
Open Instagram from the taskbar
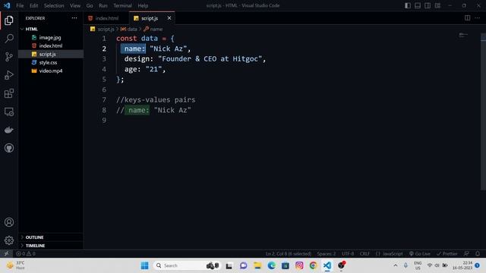[x=299, y=265]
